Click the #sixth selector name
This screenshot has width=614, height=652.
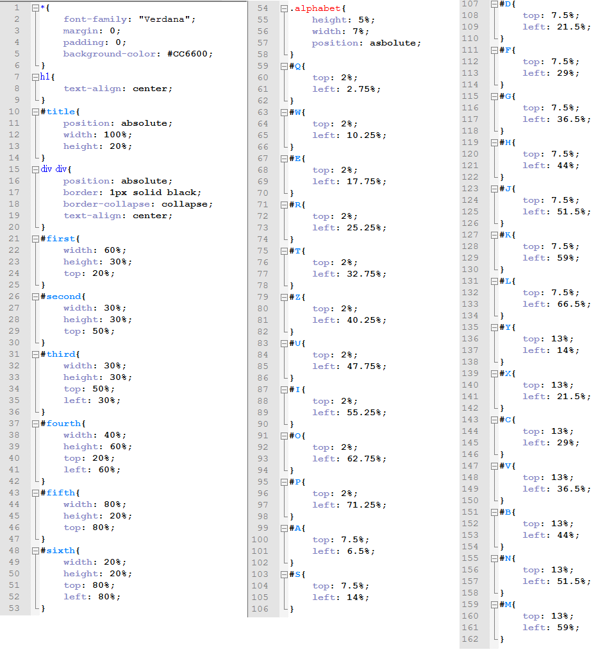[x=60, y=551]
